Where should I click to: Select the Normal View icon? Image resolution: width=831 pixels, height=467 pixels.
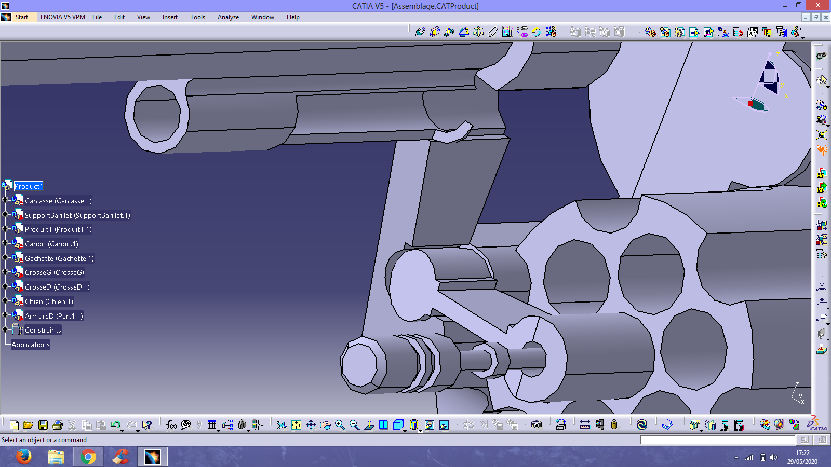click(369, 425)
